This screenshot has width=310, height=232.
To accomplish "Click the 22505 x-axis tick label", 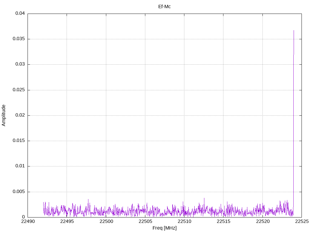I will point(145,221).
